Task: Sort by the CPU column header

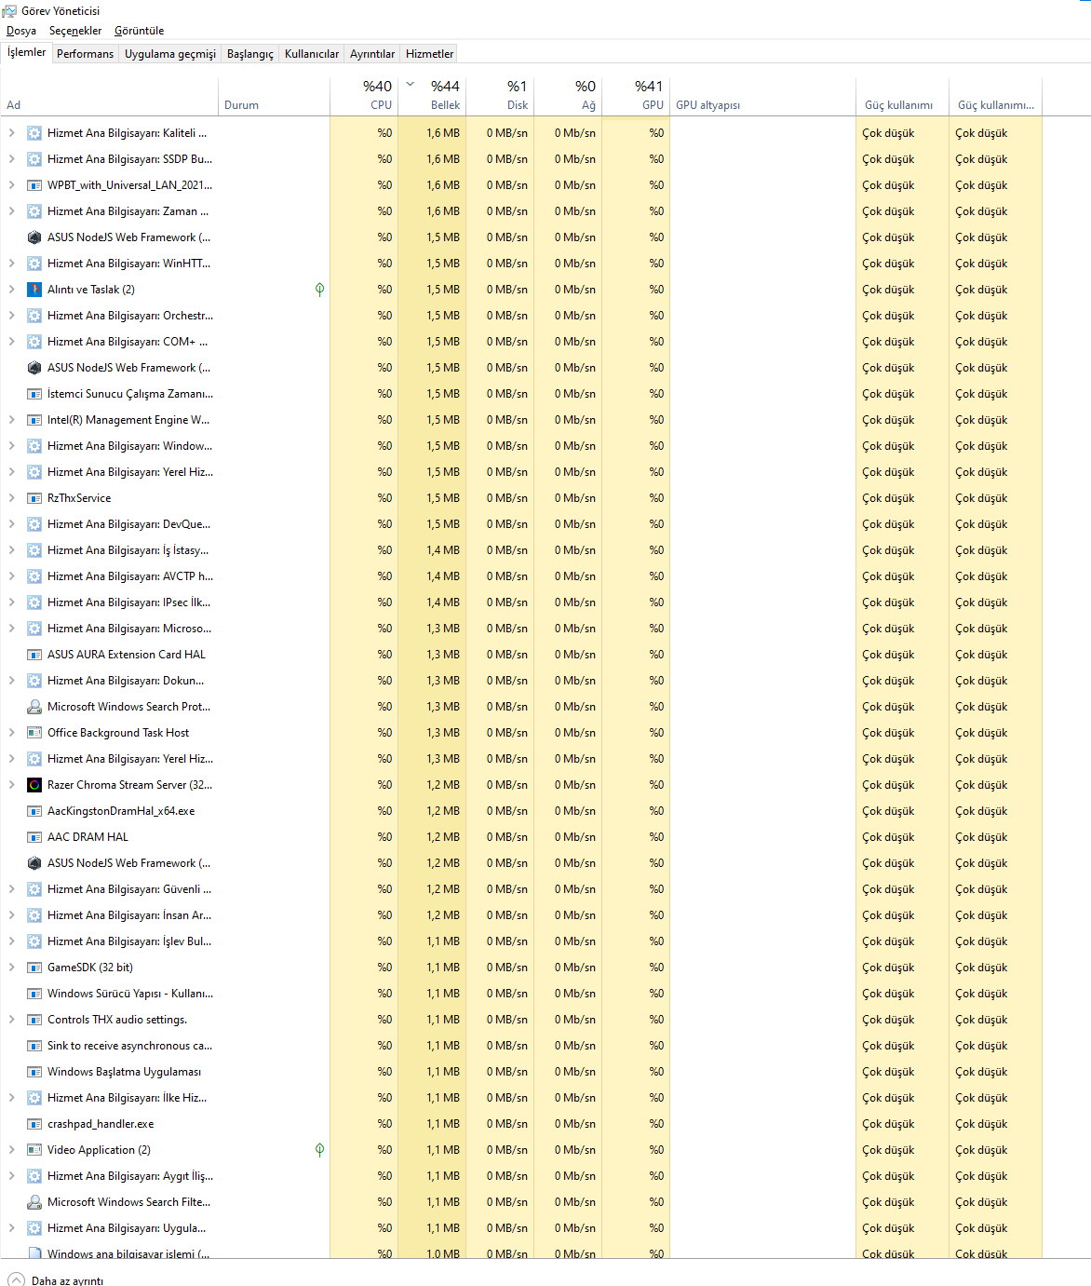Action: coord(364,95)
